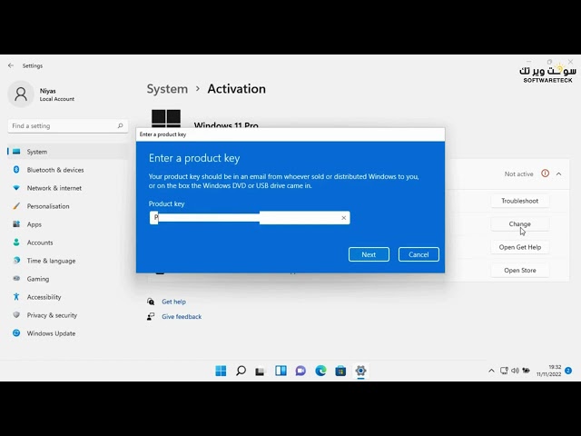
Task: Open Accessibility settings
Action: pyautogui.click(x=68, y=297)
